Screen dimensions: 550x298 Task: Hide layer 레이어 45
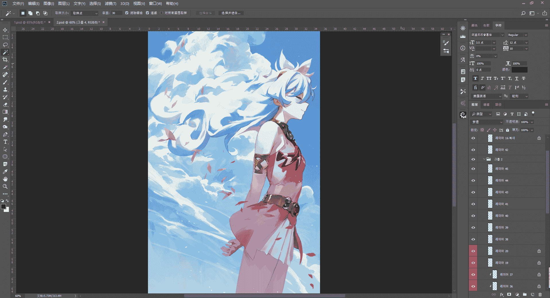point(473,169)
